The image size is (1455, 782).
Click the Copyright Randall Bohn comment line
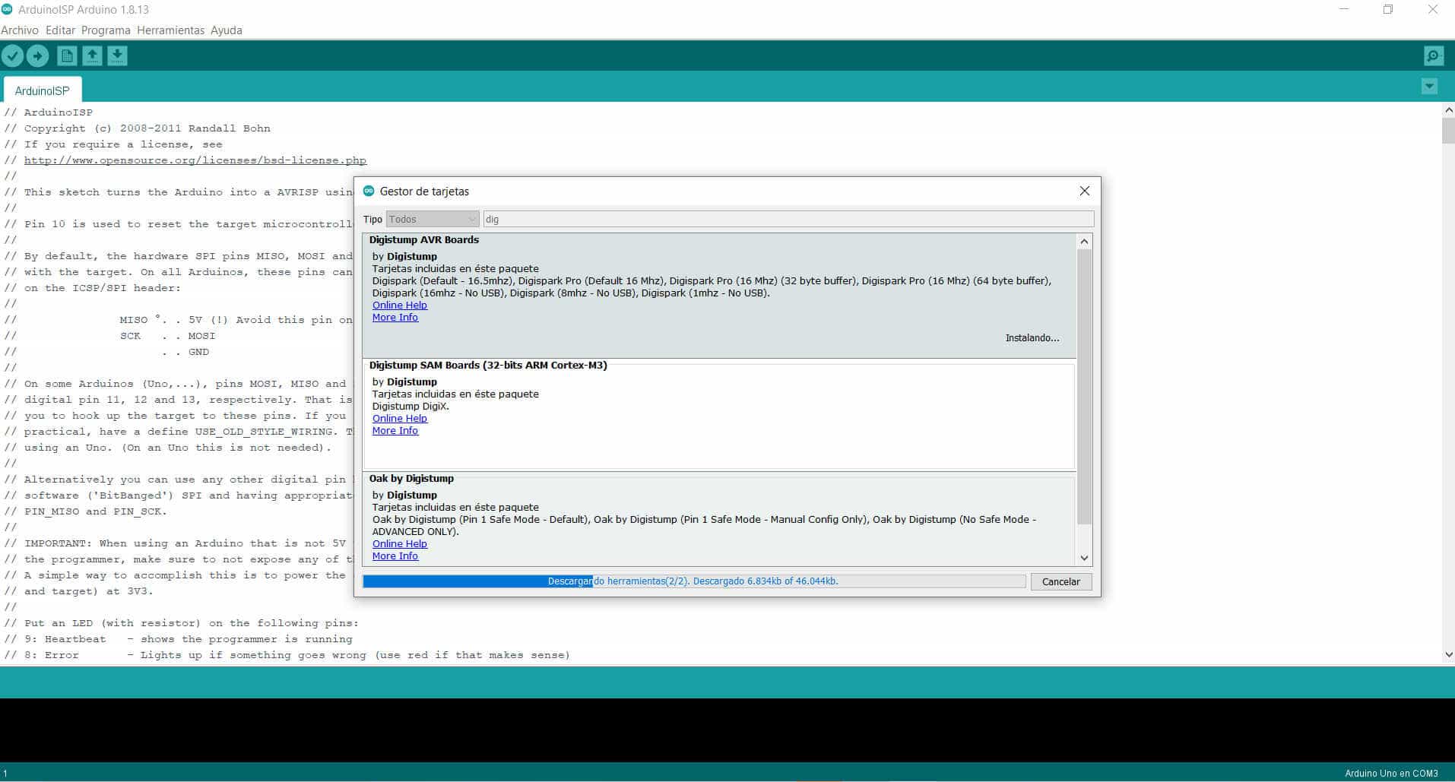[138, 128]
